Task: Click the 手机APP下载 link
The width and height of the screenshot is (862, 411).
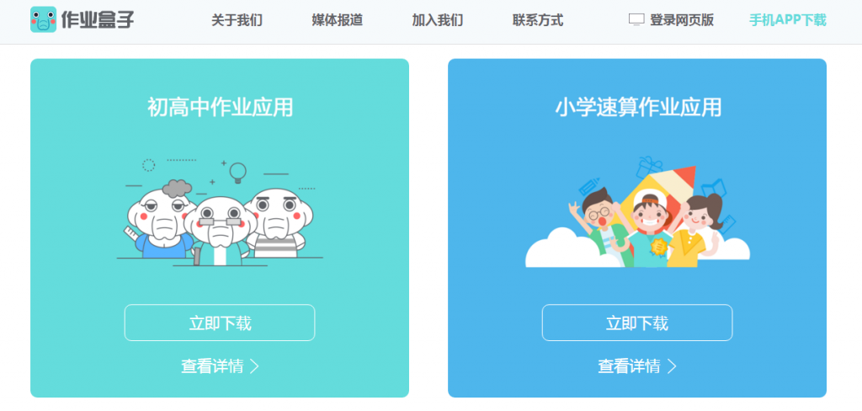Action: [788, 20]
